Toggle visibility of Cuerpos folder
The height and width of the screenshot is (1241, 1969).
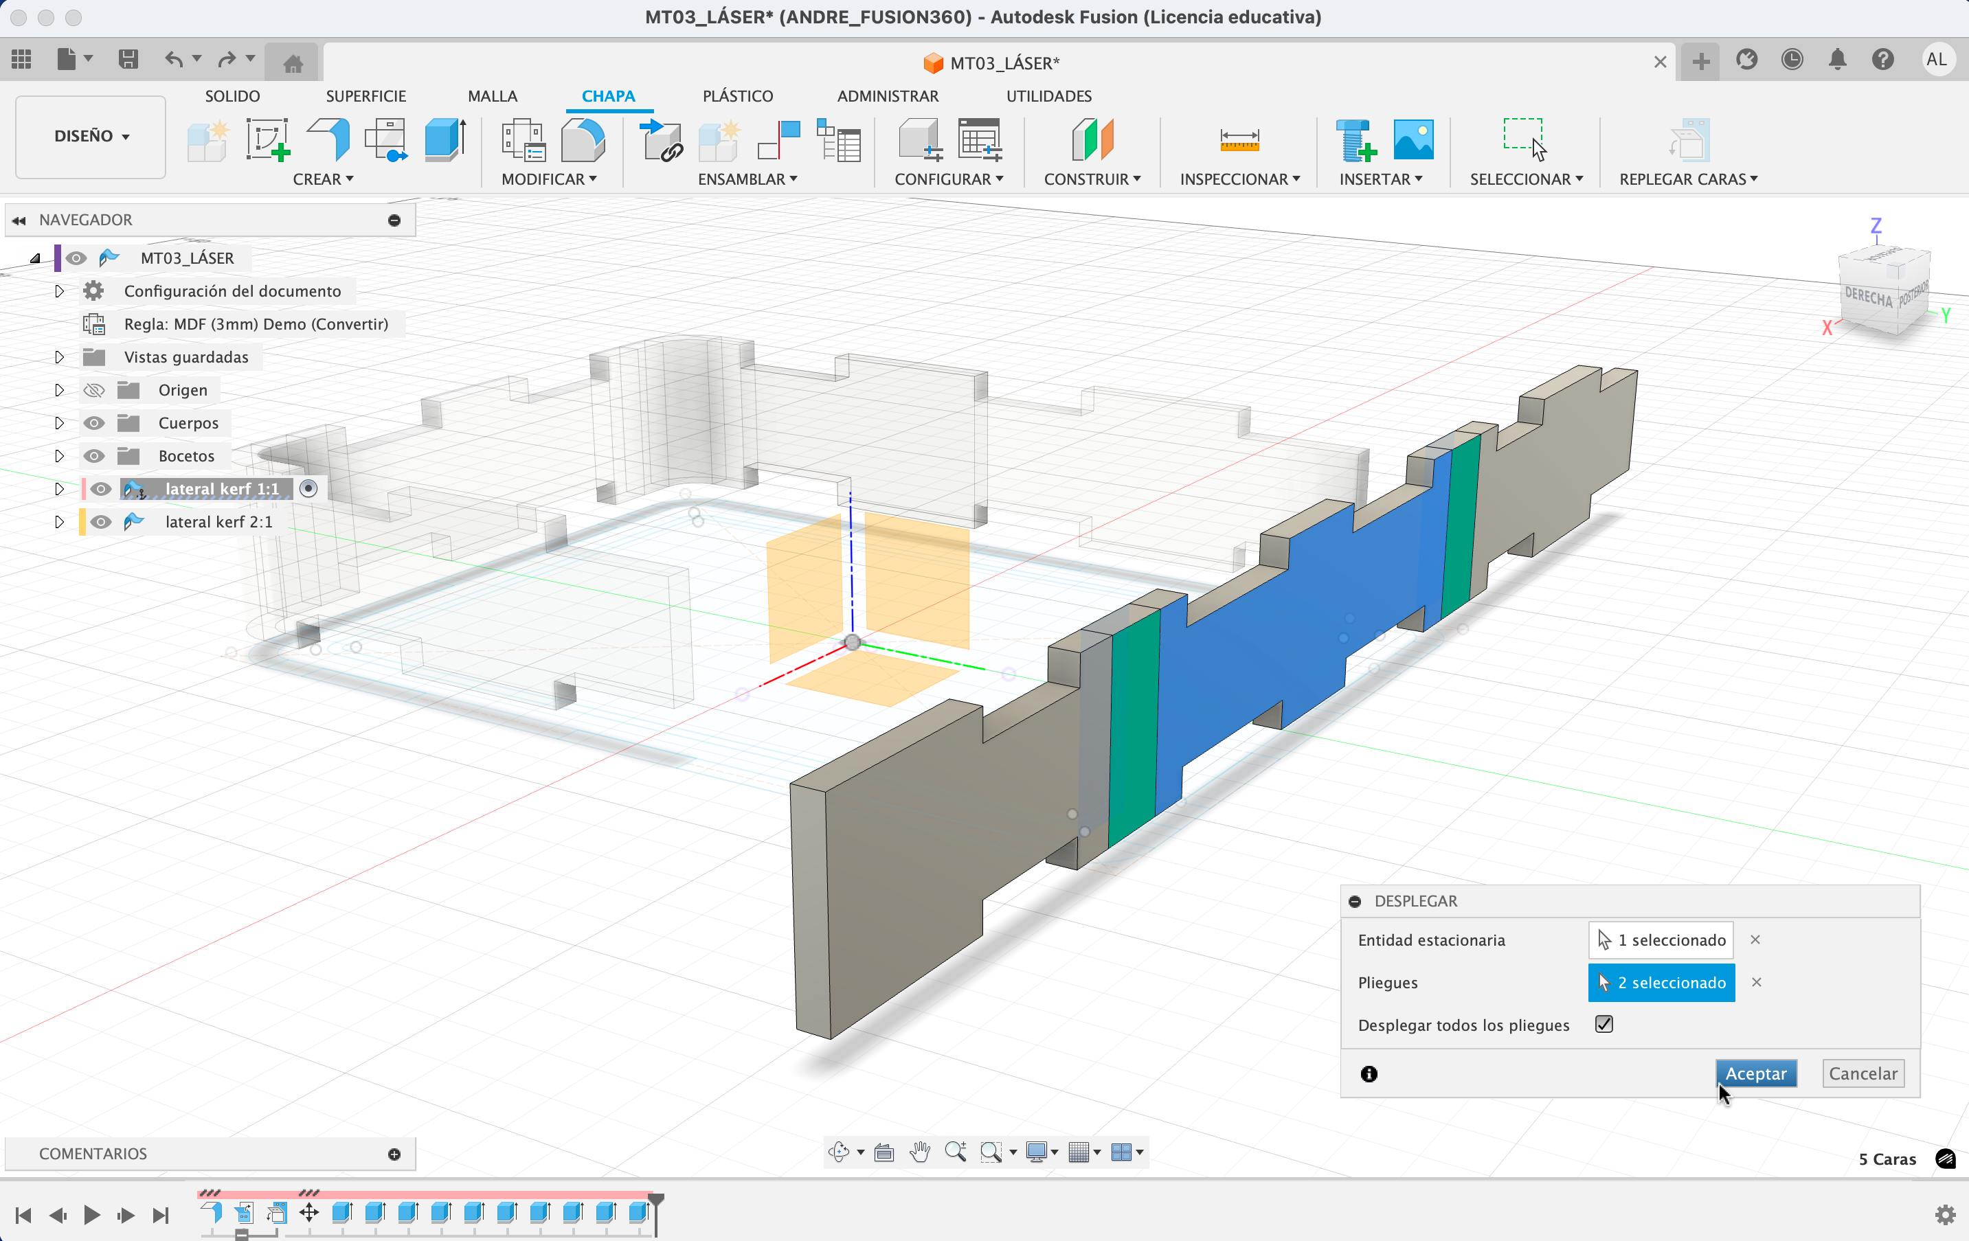pos(95,422)
